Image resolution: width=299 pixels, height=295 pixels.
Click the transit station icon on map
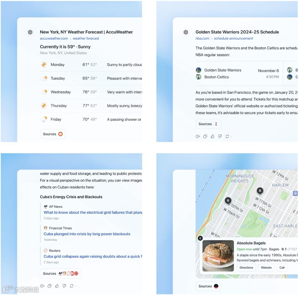(295, 193)
